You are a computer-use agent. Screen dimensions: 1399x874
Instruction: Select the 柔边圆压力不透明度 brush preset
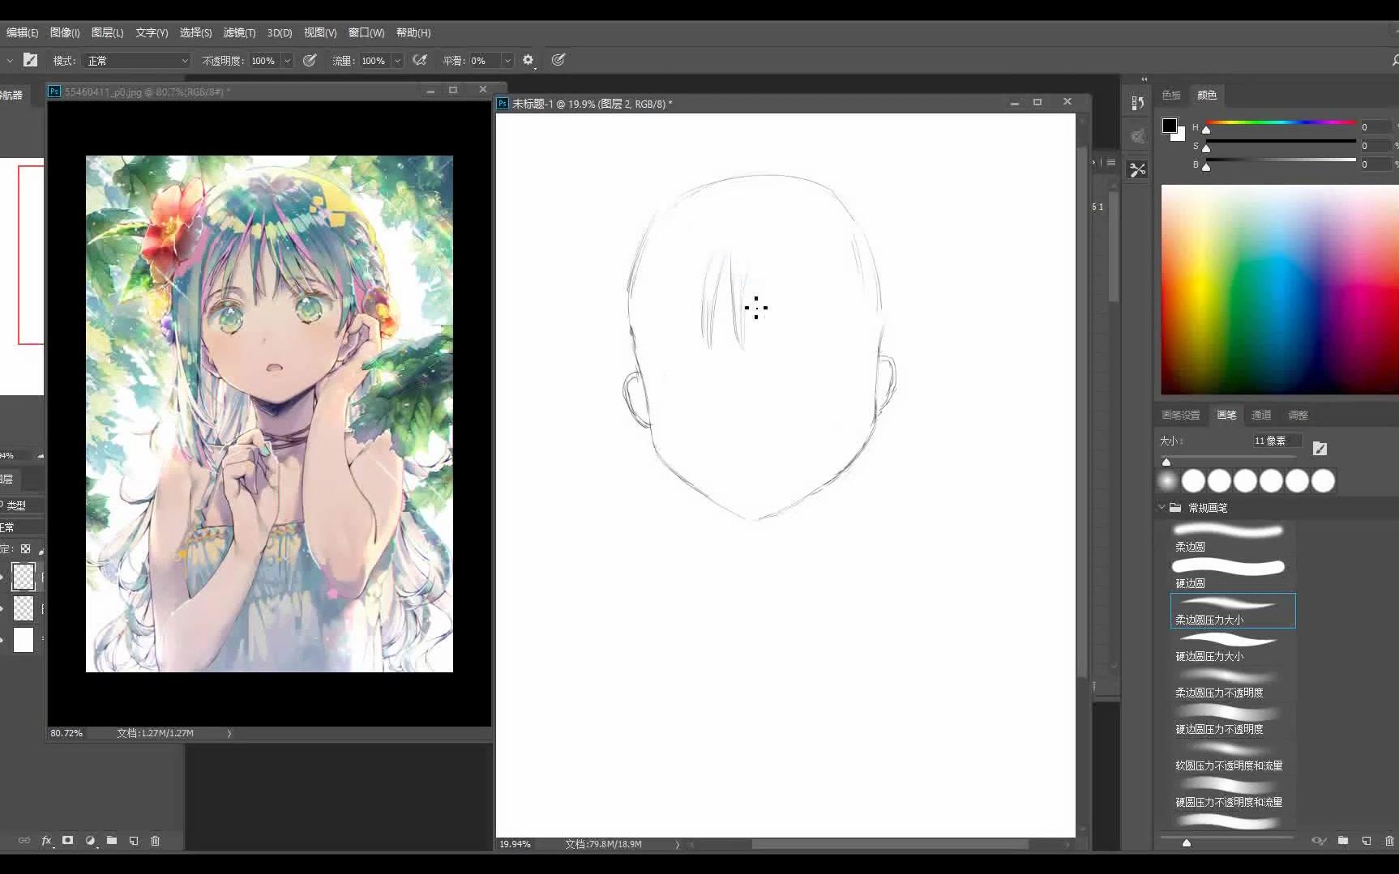[x=1233, y=684]
